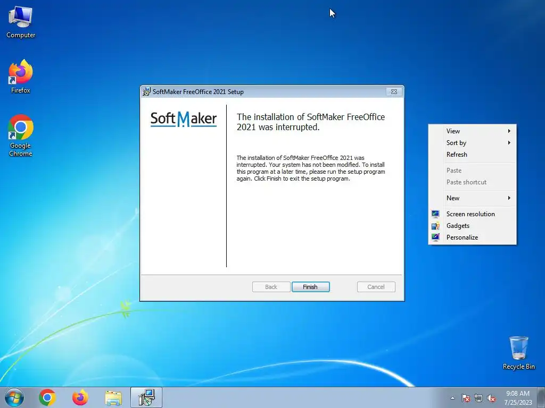Click the Screen resolution monitor icon
545x408 pixels.
[435, 214]
